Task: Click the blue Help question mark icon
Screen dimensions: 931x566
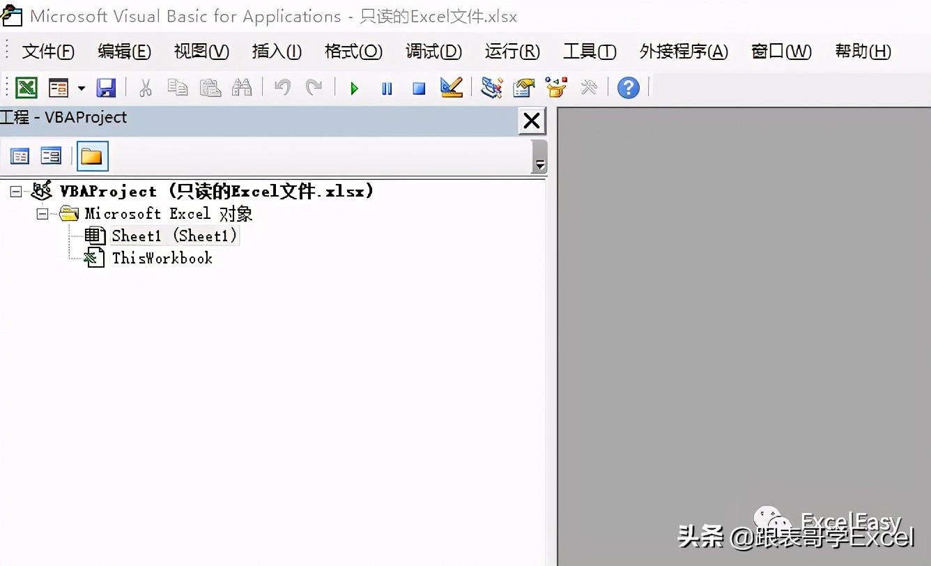Action: (629, 88)
